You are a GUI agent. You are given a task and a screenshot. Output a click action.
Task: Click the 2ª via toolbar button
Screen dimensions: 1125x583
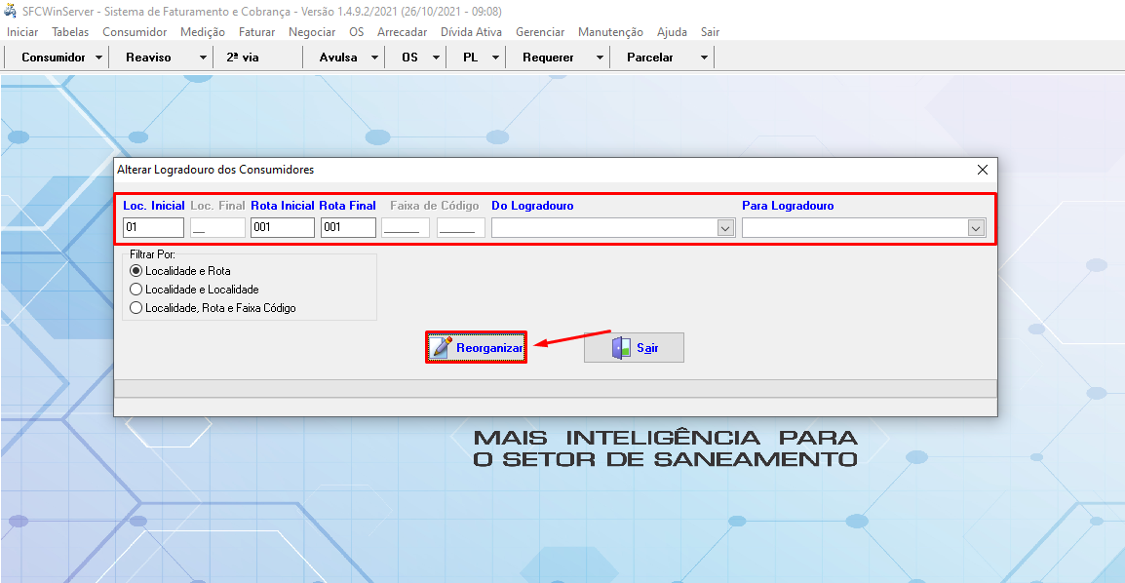click(243, 58)
